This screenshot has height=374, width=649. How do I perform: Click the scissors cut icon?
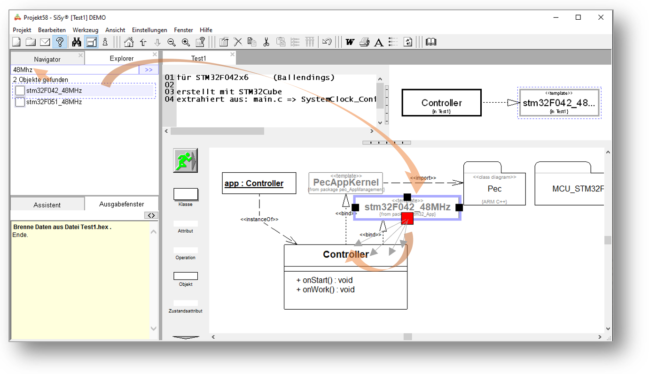(266, 42)
